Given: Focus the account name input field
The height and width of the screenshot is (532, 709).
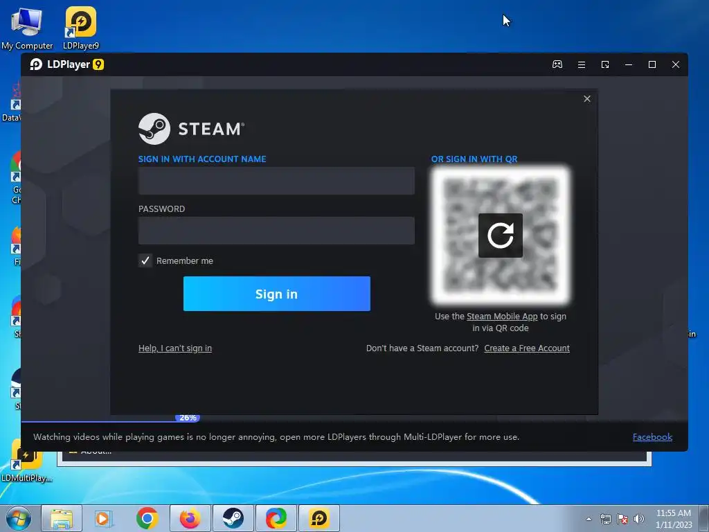Looking at the screenshot, I should coord(276,181).
